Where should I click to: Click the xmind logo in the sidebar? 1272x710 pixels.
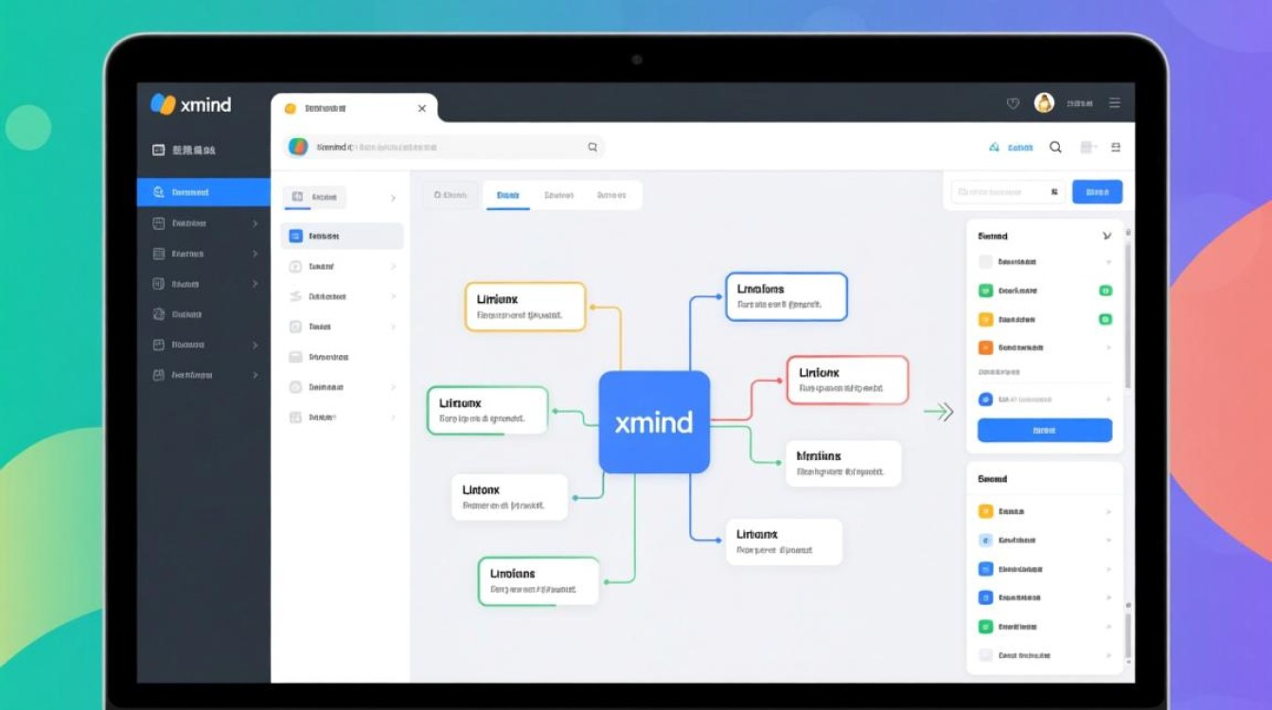(x=191, y=104)
